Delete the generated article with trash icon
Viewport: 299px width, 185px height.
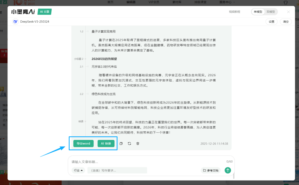138,144
